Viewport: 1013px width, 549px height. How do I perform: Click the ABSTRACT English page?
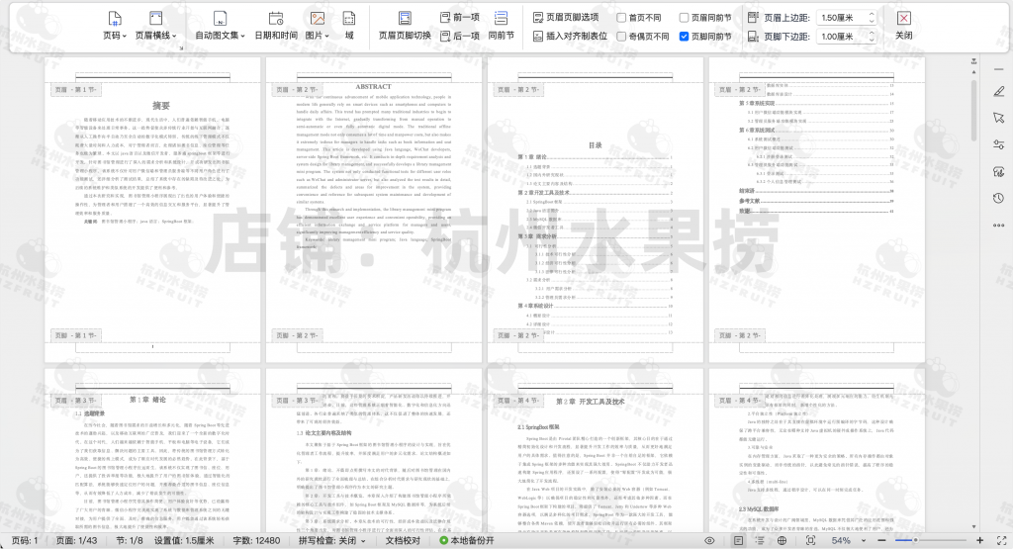point(374,210)
